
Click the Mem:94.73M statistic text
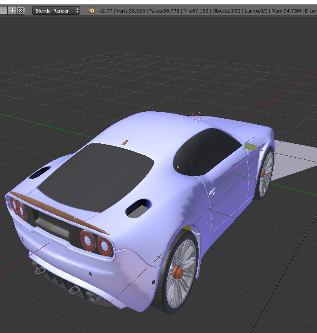(x=286, y=11)
